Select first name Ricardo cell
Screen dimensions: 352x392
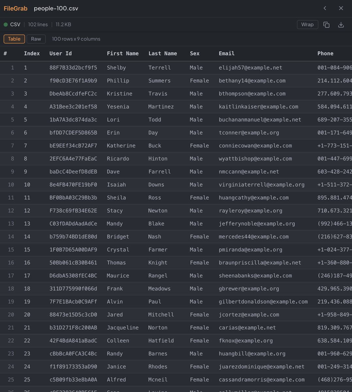coord(118,159)
